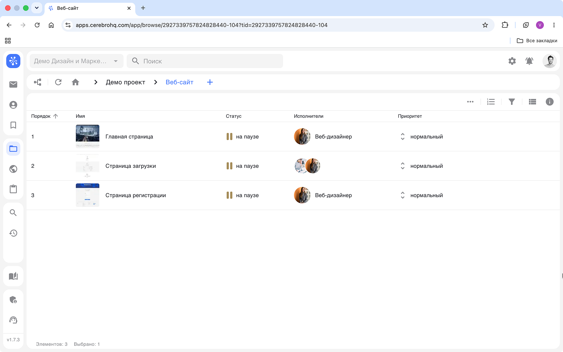Click Веб-дизайнер assignee of Страница регистрации
Screen dimensions: 563x352
click(323, 195)
